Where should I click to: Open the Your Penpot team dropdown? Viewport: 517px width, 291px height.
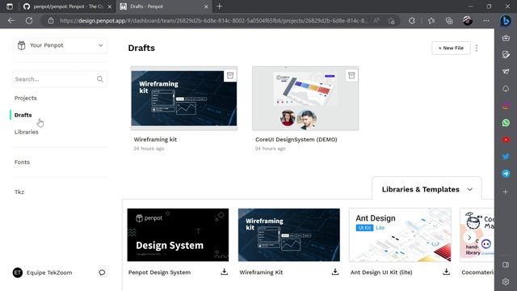click(60, 45)
